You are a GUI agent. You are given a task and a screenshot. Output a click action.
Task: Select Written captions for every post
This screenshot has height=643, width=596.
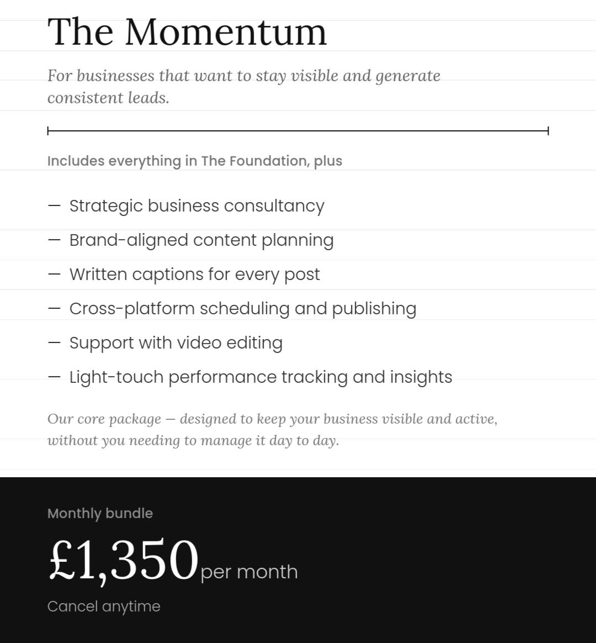194,275
